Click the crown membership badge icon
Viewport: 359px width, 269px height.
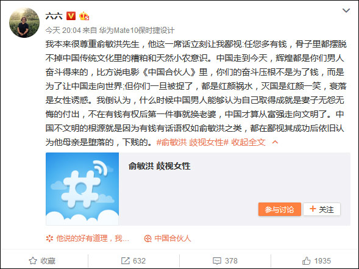coord(84,16)
